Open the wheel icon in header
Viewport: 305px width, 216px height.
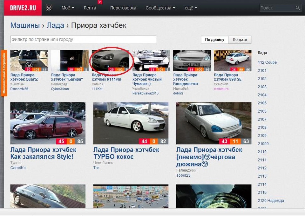(49, 8)
